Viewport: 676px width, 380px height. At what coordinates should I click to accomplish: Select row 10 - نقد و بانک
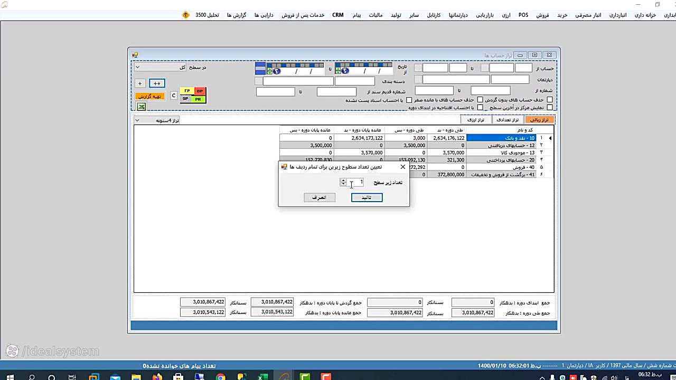(501, 138)
